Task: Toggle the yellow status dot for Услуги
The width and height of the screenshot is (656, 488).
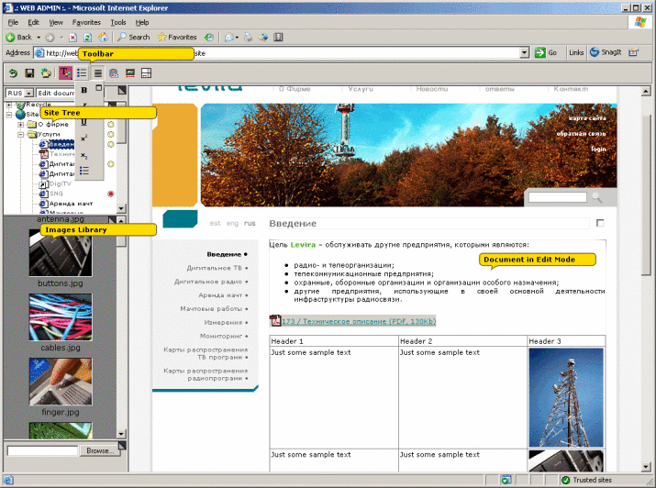Action: click(111, 134)
